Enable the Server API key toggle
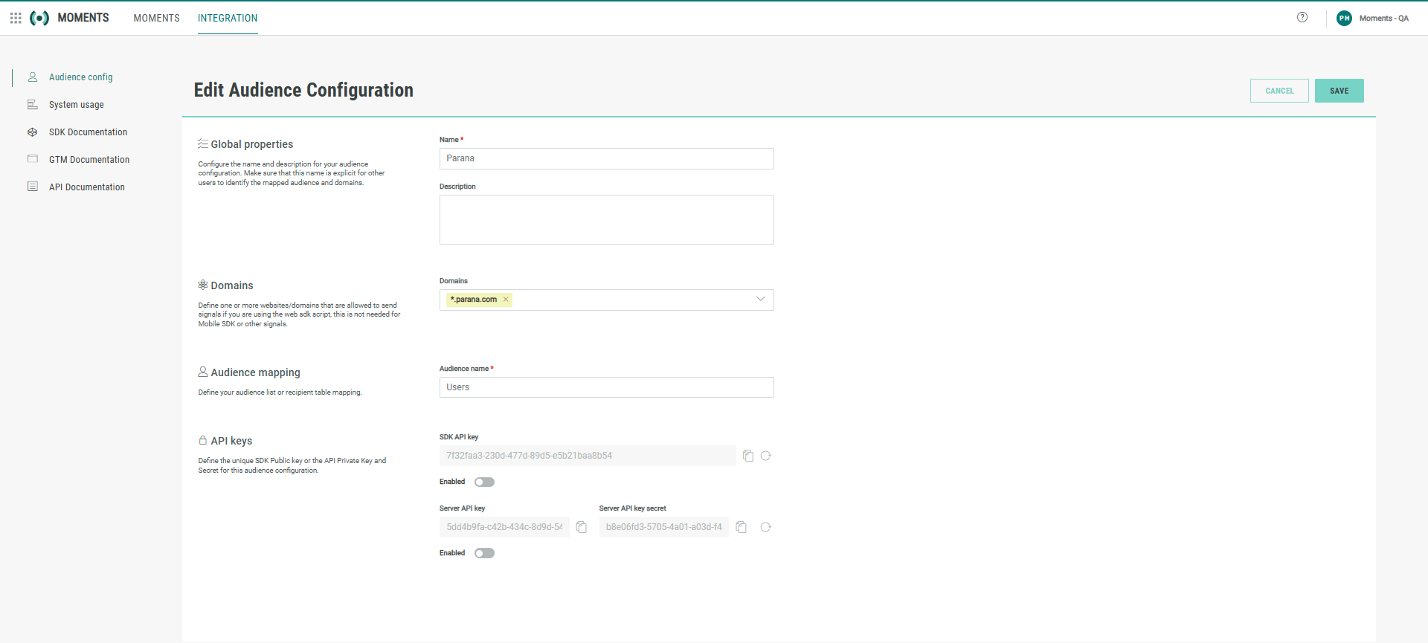Viewport: 1428px width, 643px height. click(x=484, y=553)
